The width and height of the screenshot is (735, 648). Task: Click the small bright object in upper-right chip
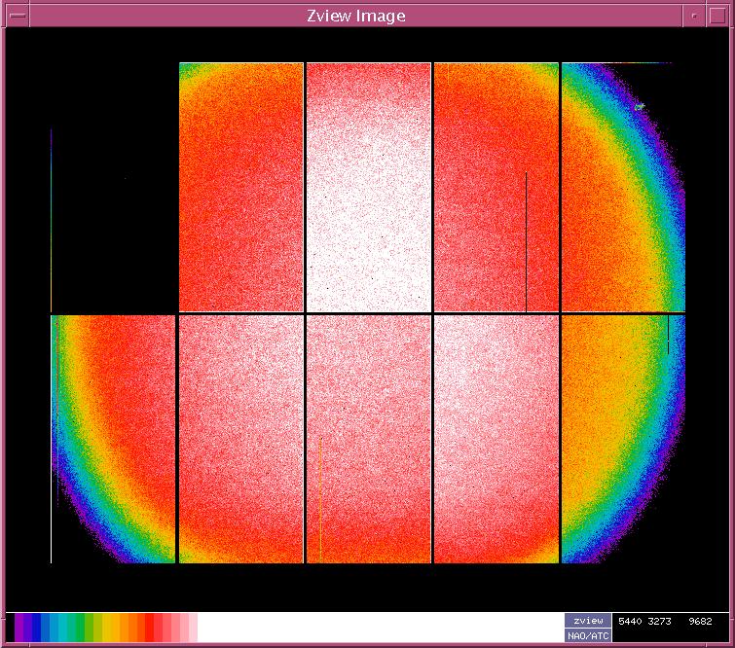pos(640,106)
